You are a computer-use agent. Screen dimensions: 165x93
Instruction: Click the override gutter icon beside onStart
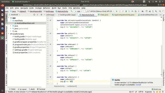51,33
